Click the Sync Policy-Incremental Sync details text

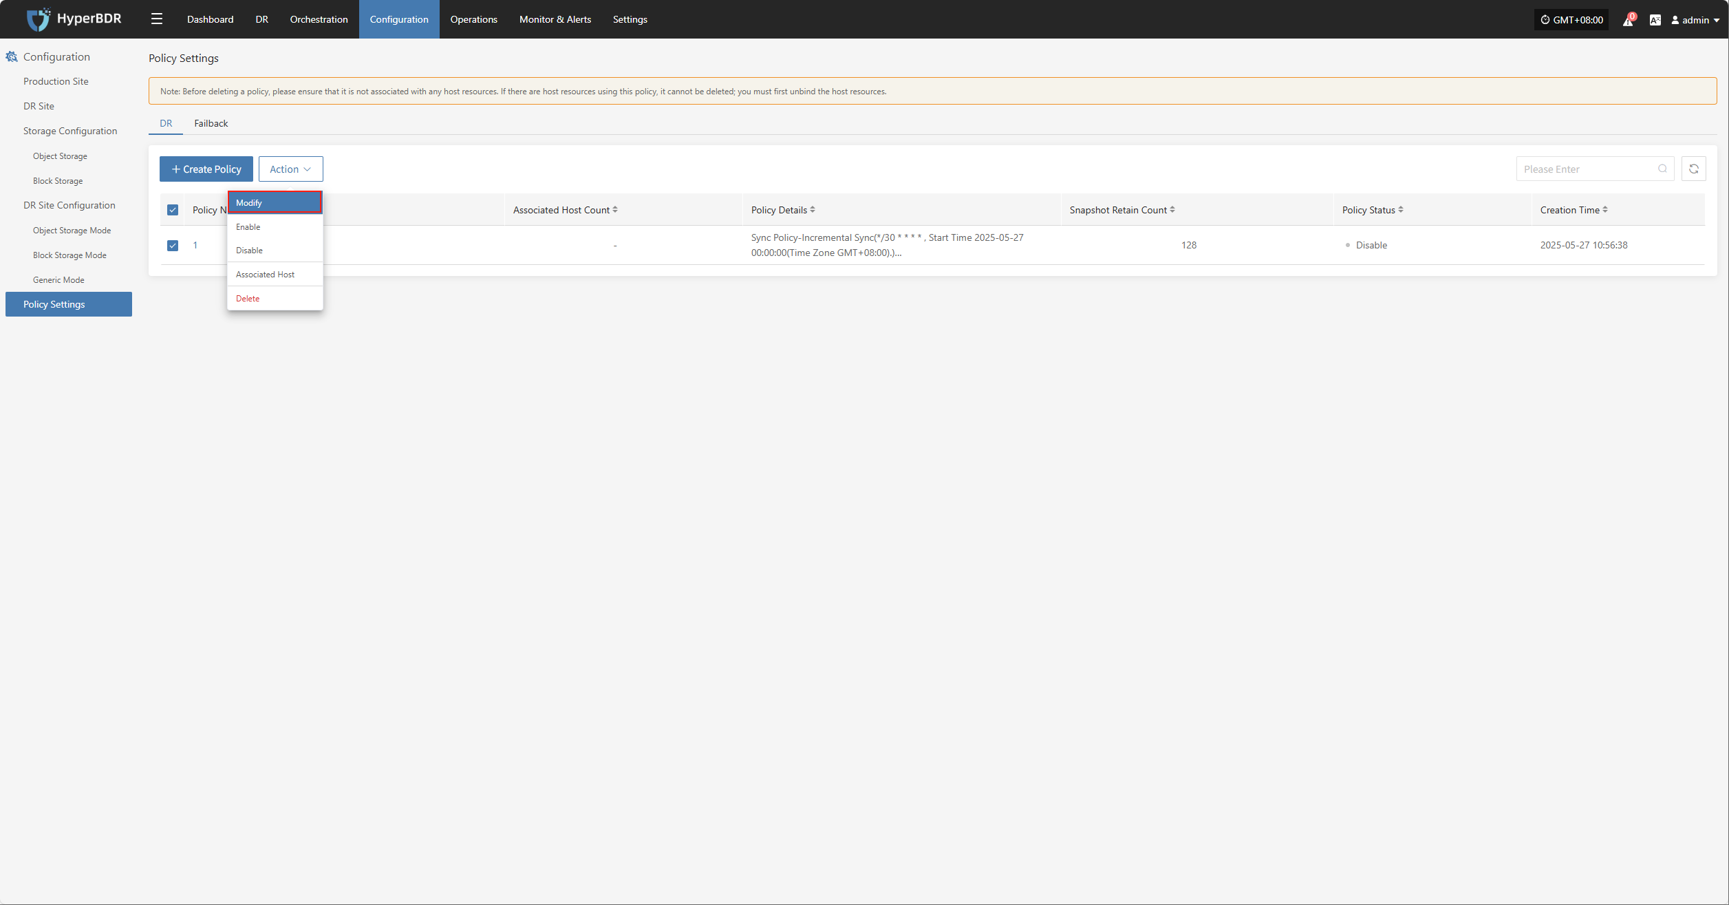pos(888,245)
